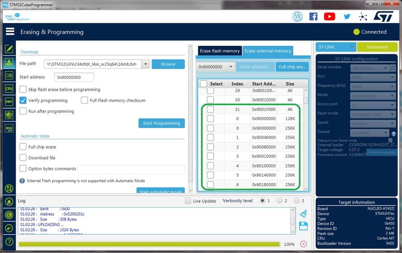Viewport: 402px width, 253px height.
Task: Click the cancel operation X icon near progress
Action: coord(303,244)
